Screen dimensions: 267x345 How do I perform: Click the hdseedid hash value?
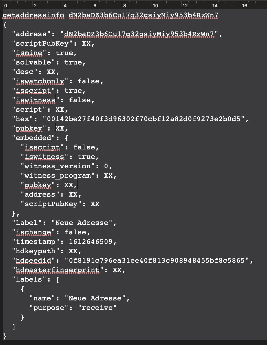[x=157, y=261]
